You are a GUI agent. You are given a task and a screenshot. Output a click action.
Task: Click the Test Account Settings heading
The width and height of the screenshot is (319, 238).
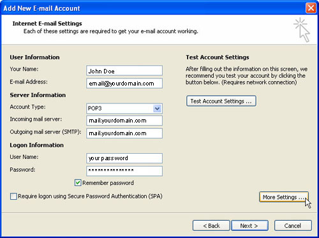click(x=218, y=57)
